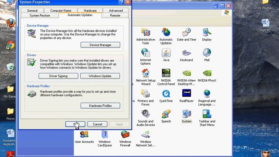The image size is (279, 157).
Task: Click the Hardware Profiles button
Action: (x=100, y=106)
